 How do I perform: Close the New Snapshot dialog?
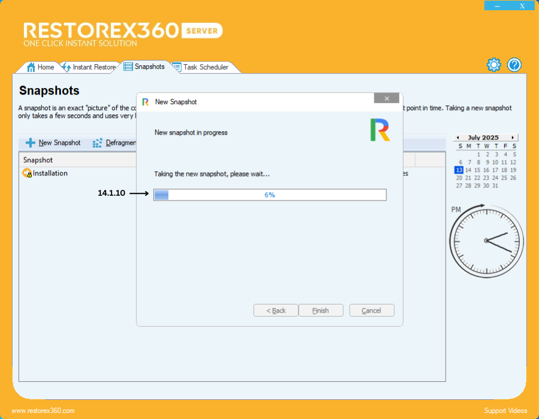pyautogui.click(x=387, y=99)
